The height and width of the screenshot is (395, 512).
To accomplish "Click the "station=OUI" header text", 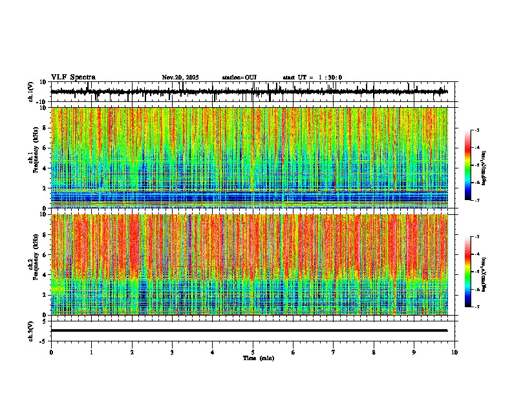I will 239,77.
